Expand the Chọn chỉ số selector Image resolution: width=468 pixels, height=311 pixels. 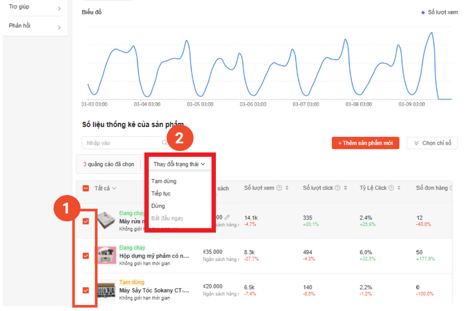click(432, 143)
